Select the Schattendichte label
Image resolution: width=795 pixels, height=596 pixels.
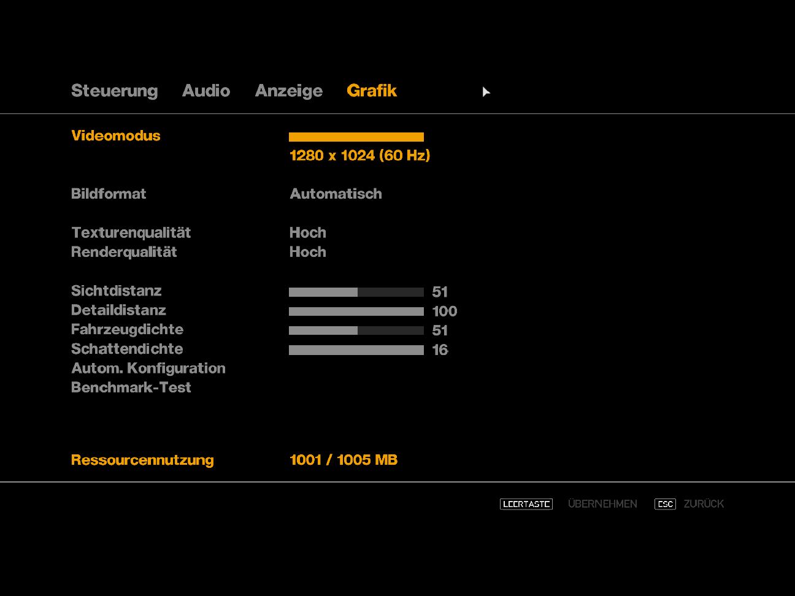[127, 349]
